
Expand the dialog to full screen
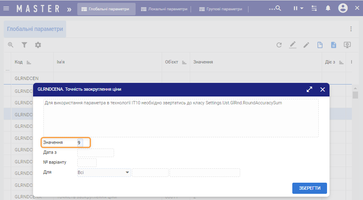pyautogui.click(x=309, y=89)
